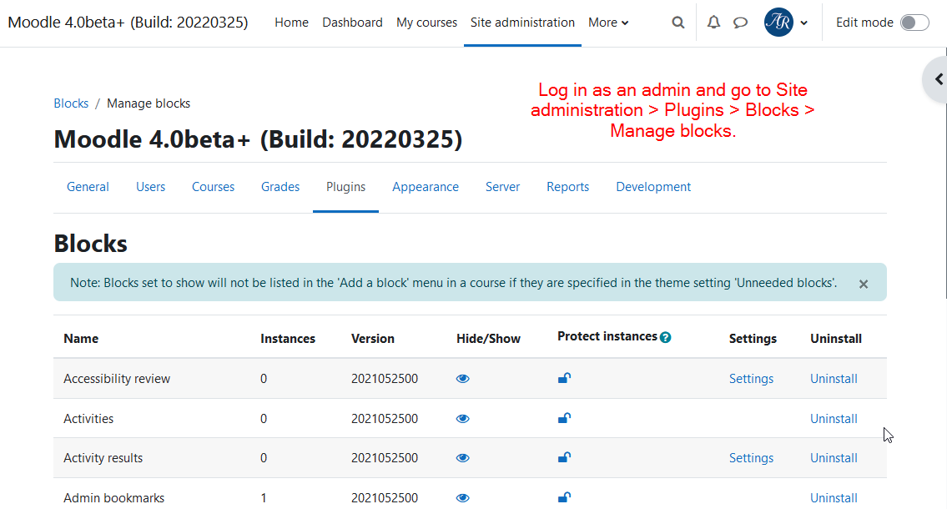Click the Blocks breadcrumb link
The height and width of the screenshot is (509, 947).
(x=71, y=103)
